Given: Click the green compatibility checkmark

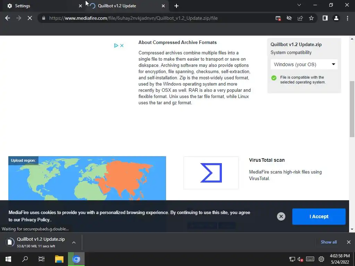Looking at the screenshot, I should point(274,78).
